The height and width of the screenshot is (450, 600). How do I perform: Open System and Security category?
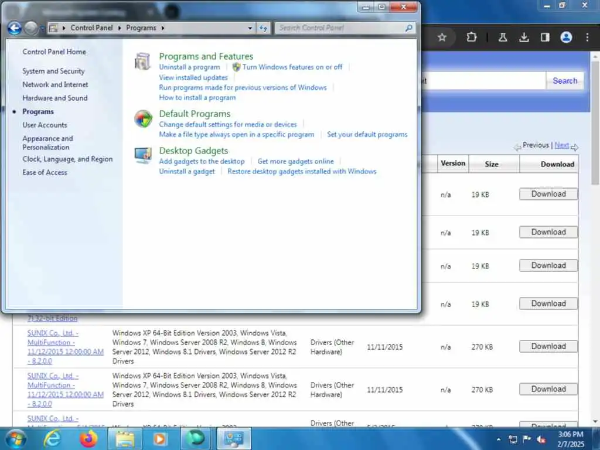(x=53, y=71)
